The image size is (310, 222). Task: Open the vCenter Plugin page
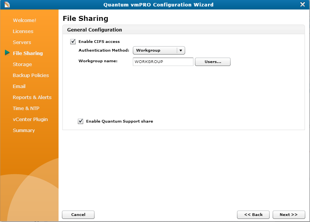click(x=30, y=119)
